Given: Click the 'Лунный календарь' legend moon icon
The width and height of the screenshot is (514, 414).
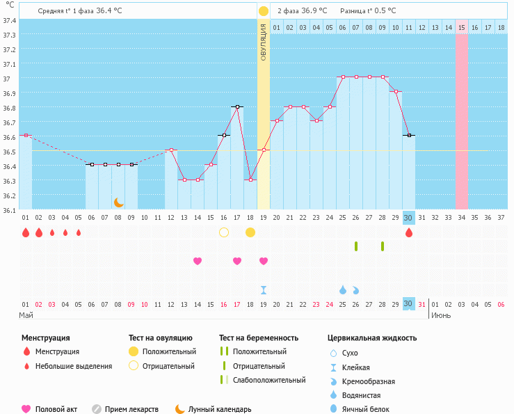Looking at the screenshot, I should coord(181,409).
